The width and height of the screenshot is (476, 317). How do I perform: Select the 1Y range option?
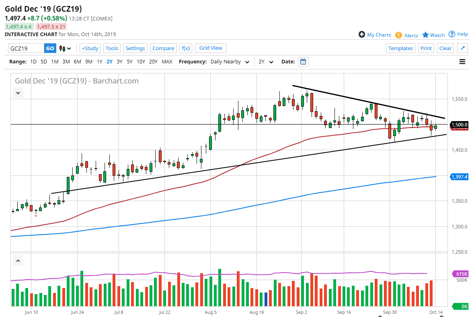tap(99, 62)
